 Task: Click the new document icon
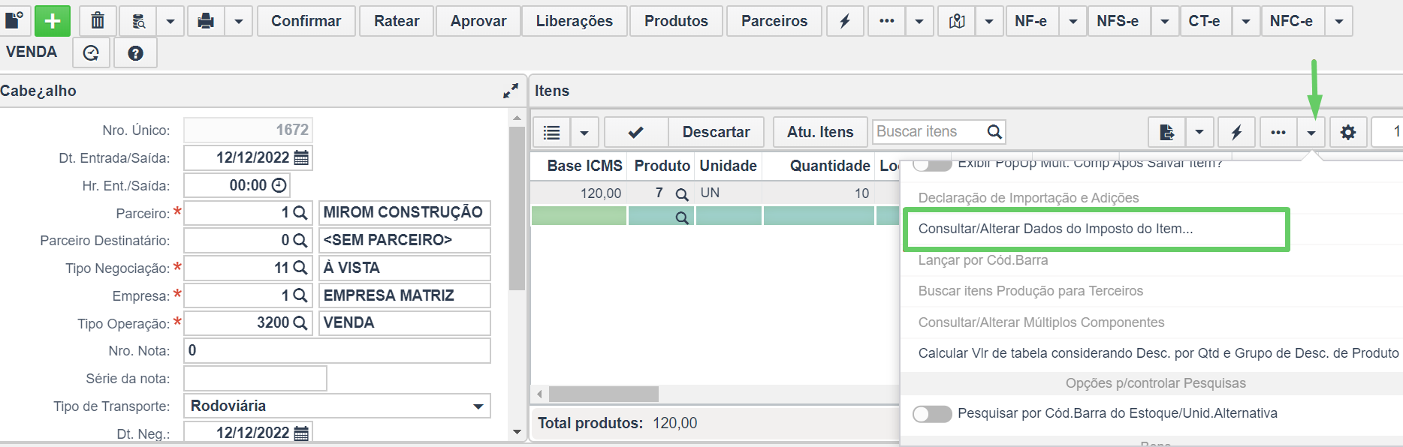14,21
